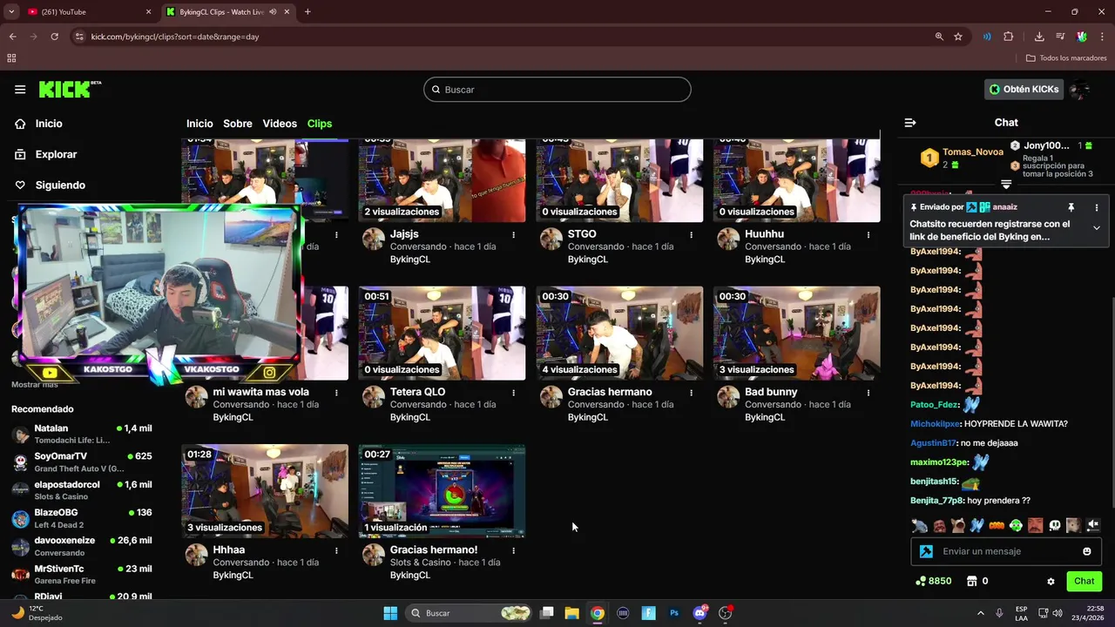Open recommended channel BlazeOBG
The width and height of the screenshot is (1115, 627).
click(83, 518)
